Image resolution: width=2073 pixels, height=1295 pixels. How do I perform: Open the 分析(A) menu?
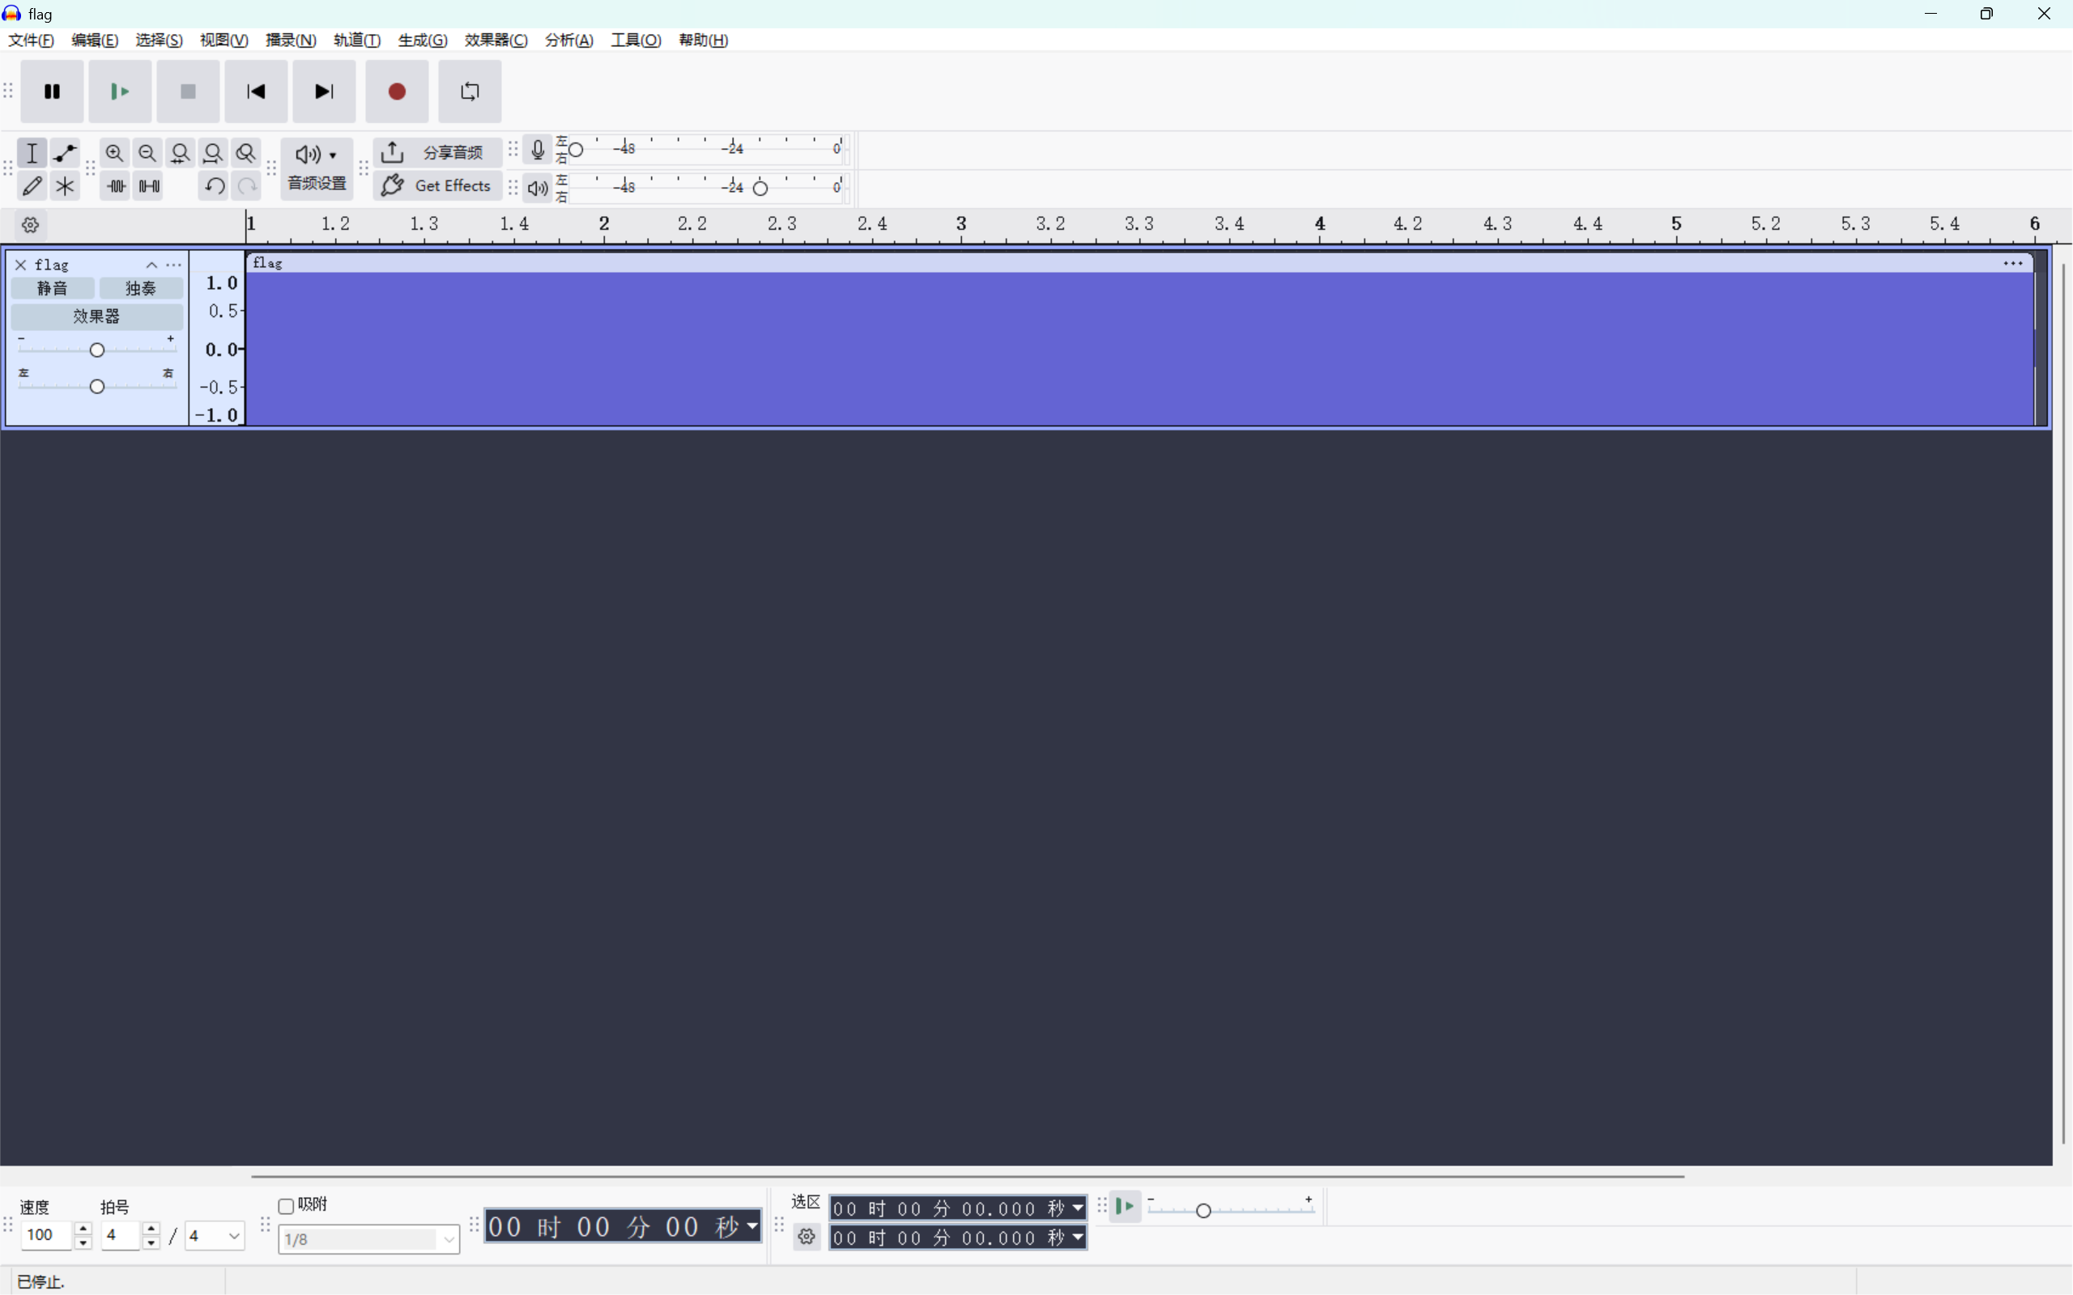tap(568, 40)
